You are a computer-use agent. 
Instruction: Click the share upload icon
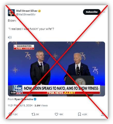[x=102, y=114]
